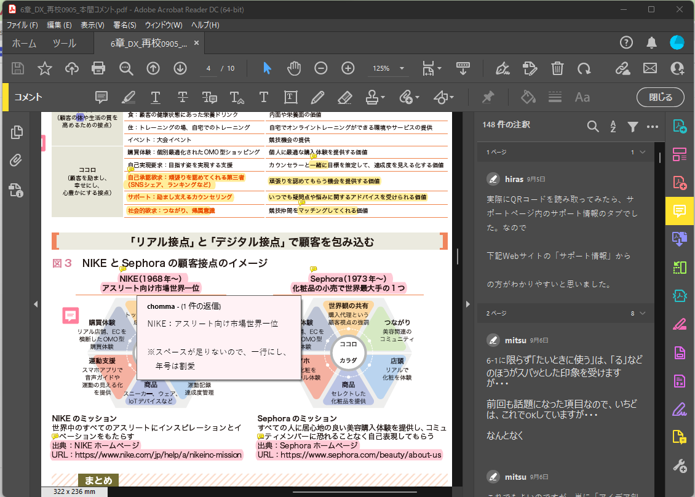Zoom out with the minus icon
The width and height of the screenshot is (695, 497).
point(321,68)
